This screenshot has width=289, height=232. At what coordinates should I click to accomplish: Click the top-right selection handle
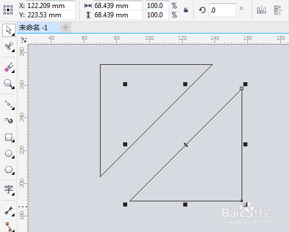point(245,84)
